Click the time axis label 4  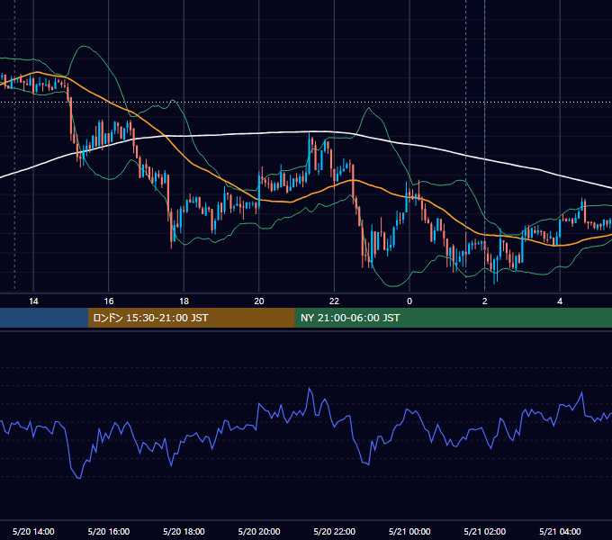560,301
